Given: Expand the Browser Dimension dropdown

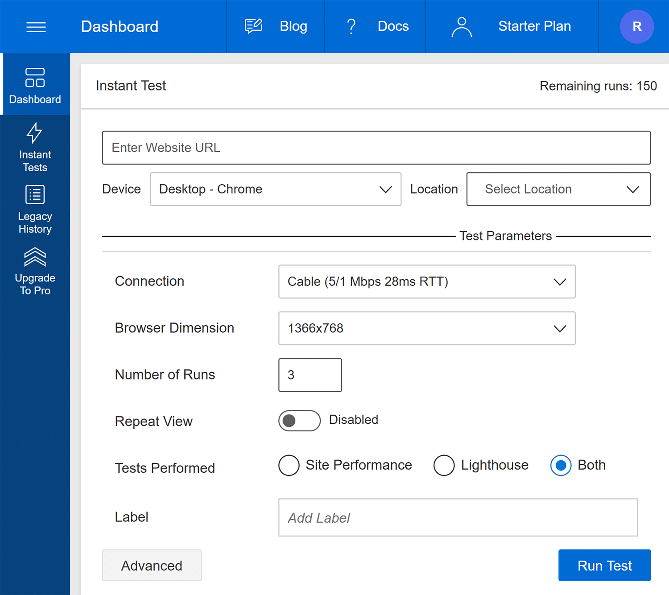Looking at the screenshot, I should 427,328.
